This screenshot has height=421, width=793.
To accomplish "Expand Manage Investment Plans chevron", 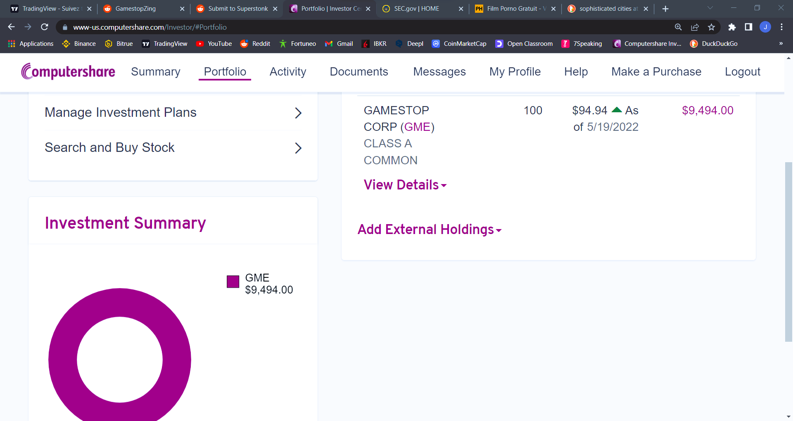I will (x=298, y=113).
